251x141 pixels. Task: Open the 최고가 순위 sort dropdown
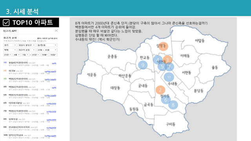coord(27,50)
